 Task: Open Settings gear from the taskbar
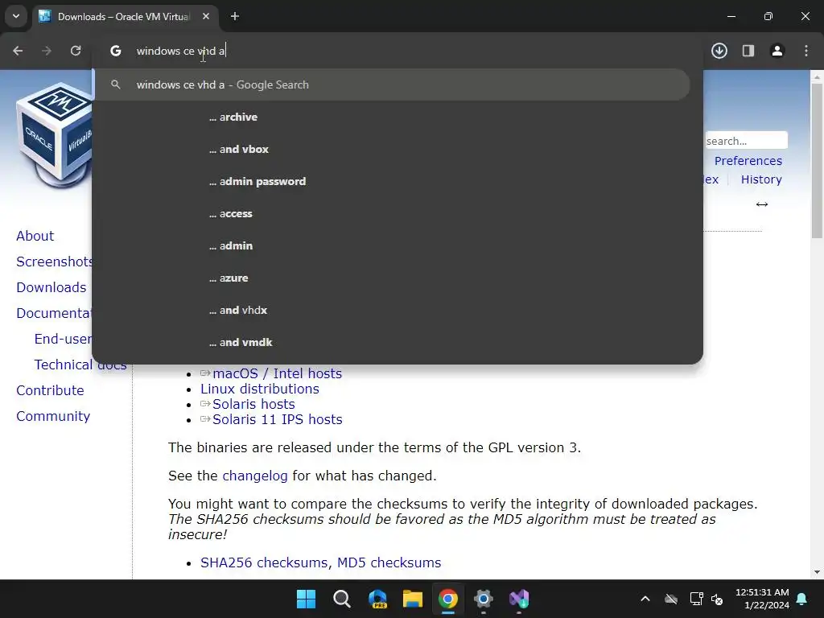point(484,599)
